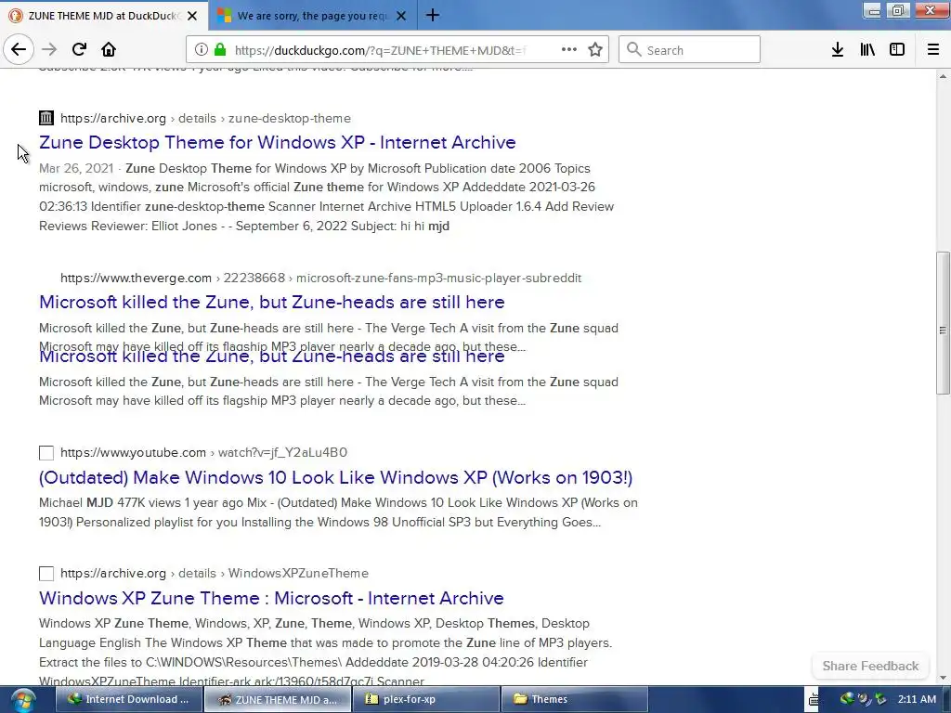Click the green download arrow tray icon
951x713 pixels.
880,699
